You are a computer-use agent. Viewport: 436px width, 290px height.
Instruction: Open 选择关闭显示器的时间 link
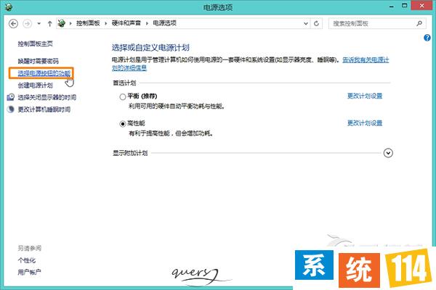coord(47,97)
